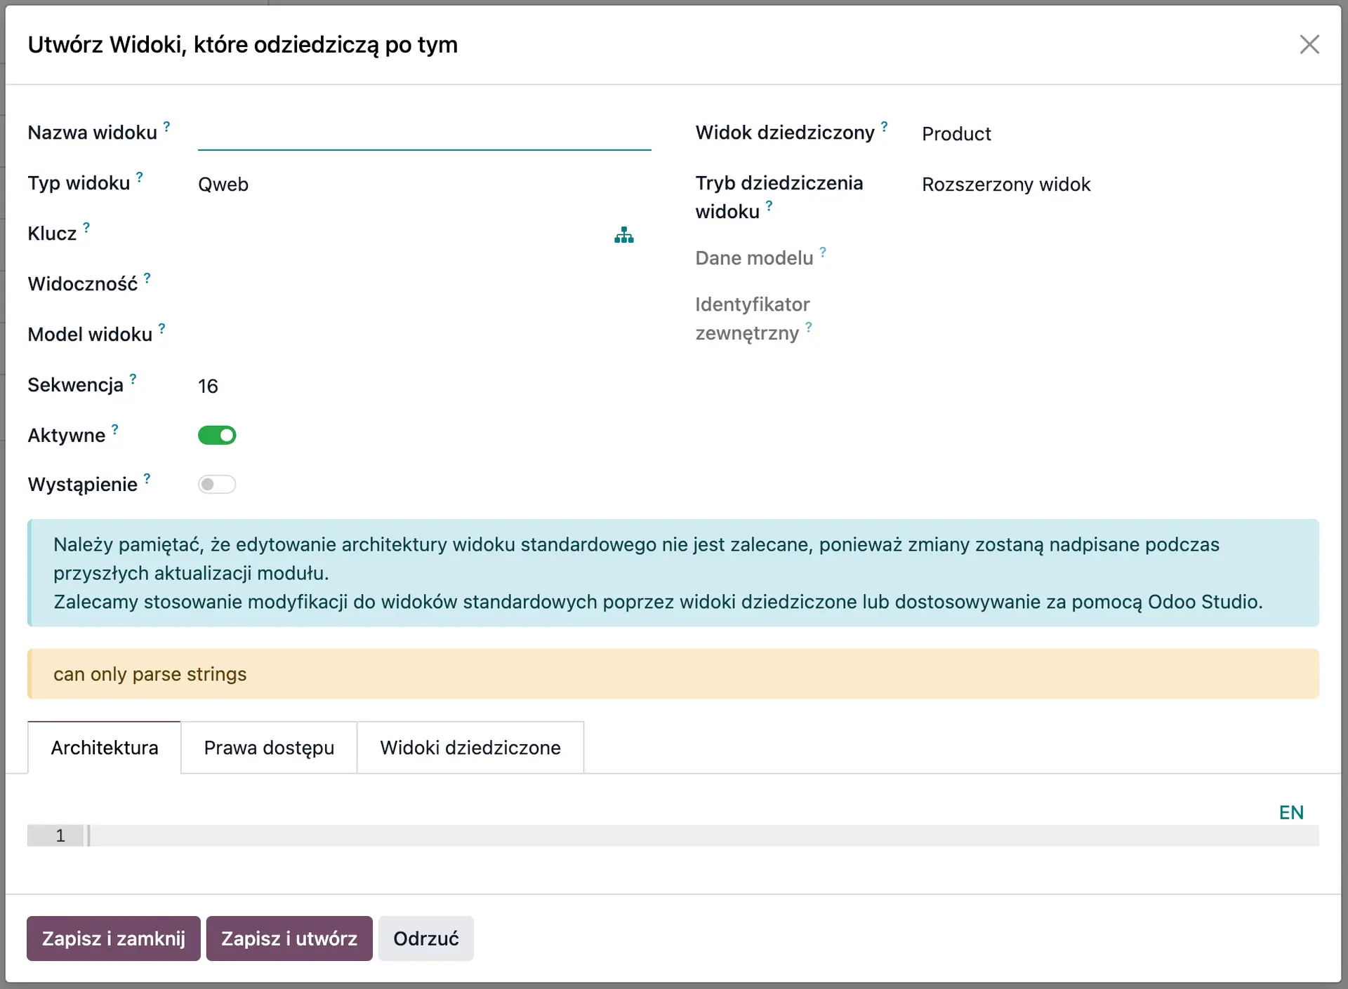Switch to the Prawa dostępu tab

click(x=268, y=748)
